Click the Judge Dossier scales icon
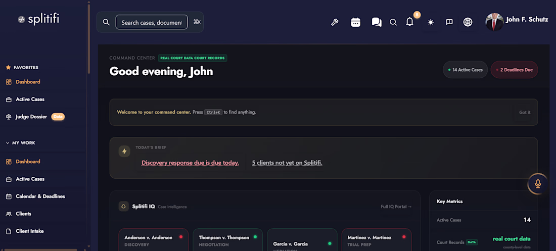 [x=9, y=117]
